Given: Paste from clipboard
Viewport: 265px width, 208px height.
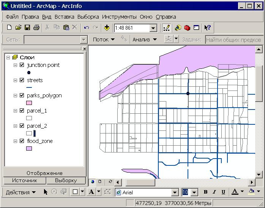Looking at the screenshot, I should 66,27.
